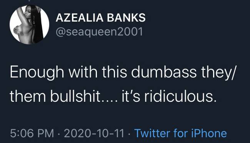Click the 2020-10-11 date
Screen dimensions: 250x143
coord(94,133)
